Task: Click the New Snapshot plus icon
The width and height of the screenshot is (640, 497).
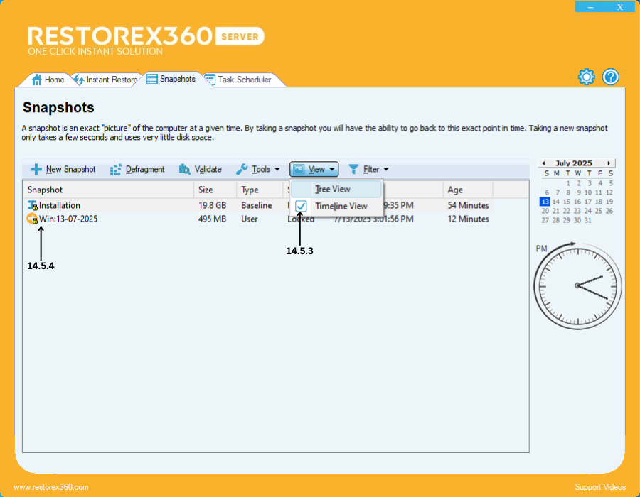Action: click(x=36, y=169)
